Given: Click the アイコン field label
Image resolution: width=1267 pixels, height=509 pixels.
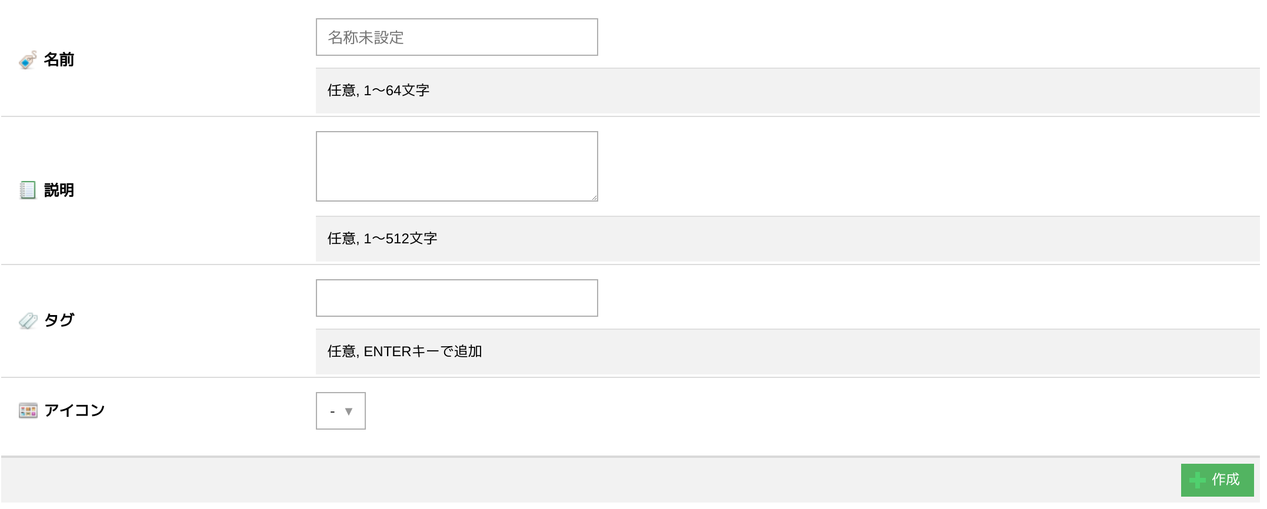Looking at the screenshot, I should pyautogui.click(x=75, y=410).
